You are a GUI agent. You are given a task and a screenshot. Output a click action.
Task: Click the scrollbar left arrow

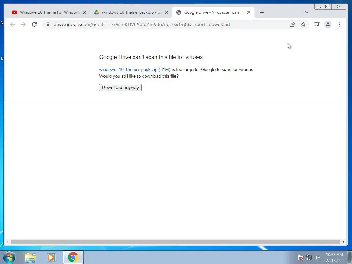point(8,242)
